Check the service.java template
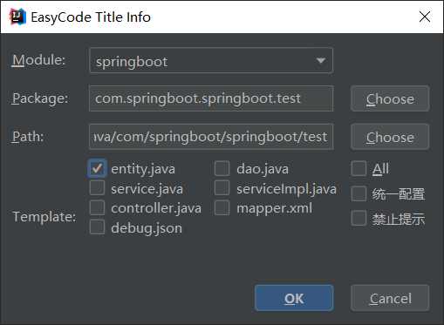The width and height of the screenshot is (444, 325). click(x=97, y=187)
